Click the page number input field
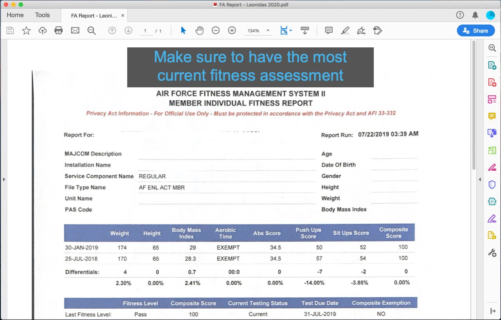The height and width of the screenshot is (320, 501). [146, 31]
